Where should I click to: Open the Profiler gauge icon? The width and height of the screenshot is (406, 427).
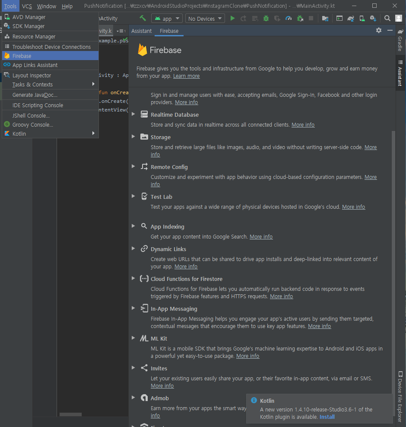tap(289, 18)
